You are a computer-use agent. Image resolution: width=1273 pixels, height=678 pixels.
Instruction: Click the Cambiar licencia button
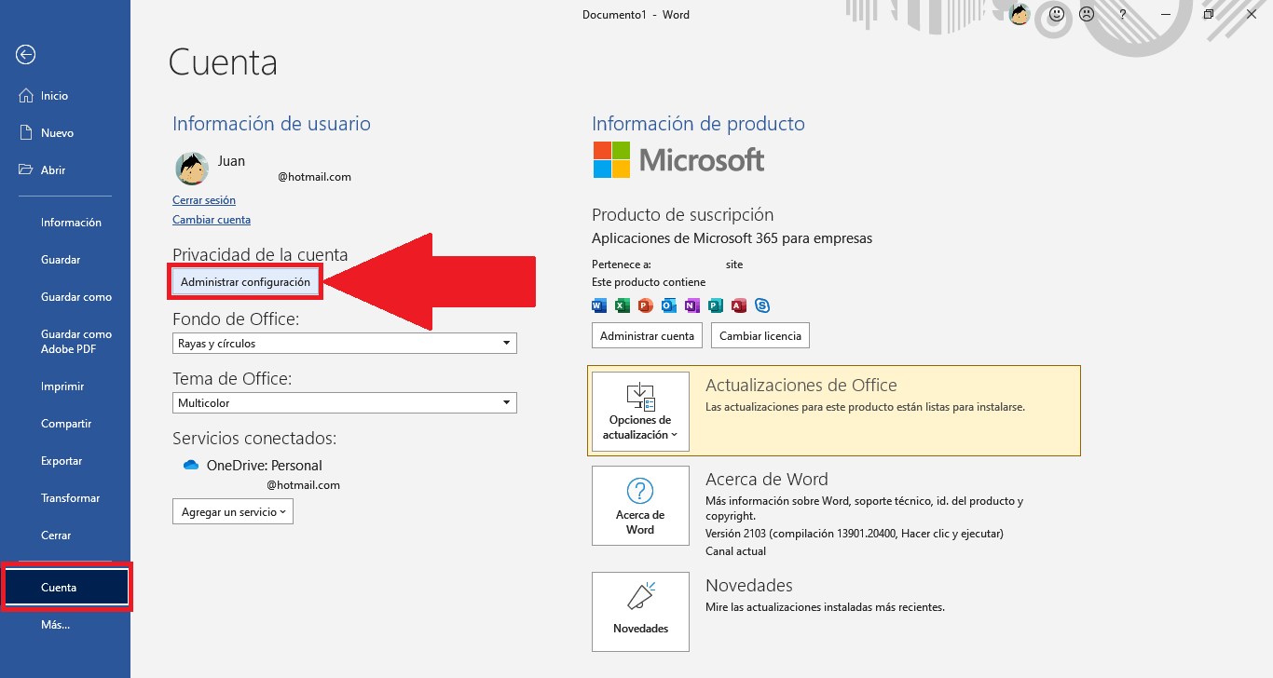pyautogui.click(x=760, y=335)
